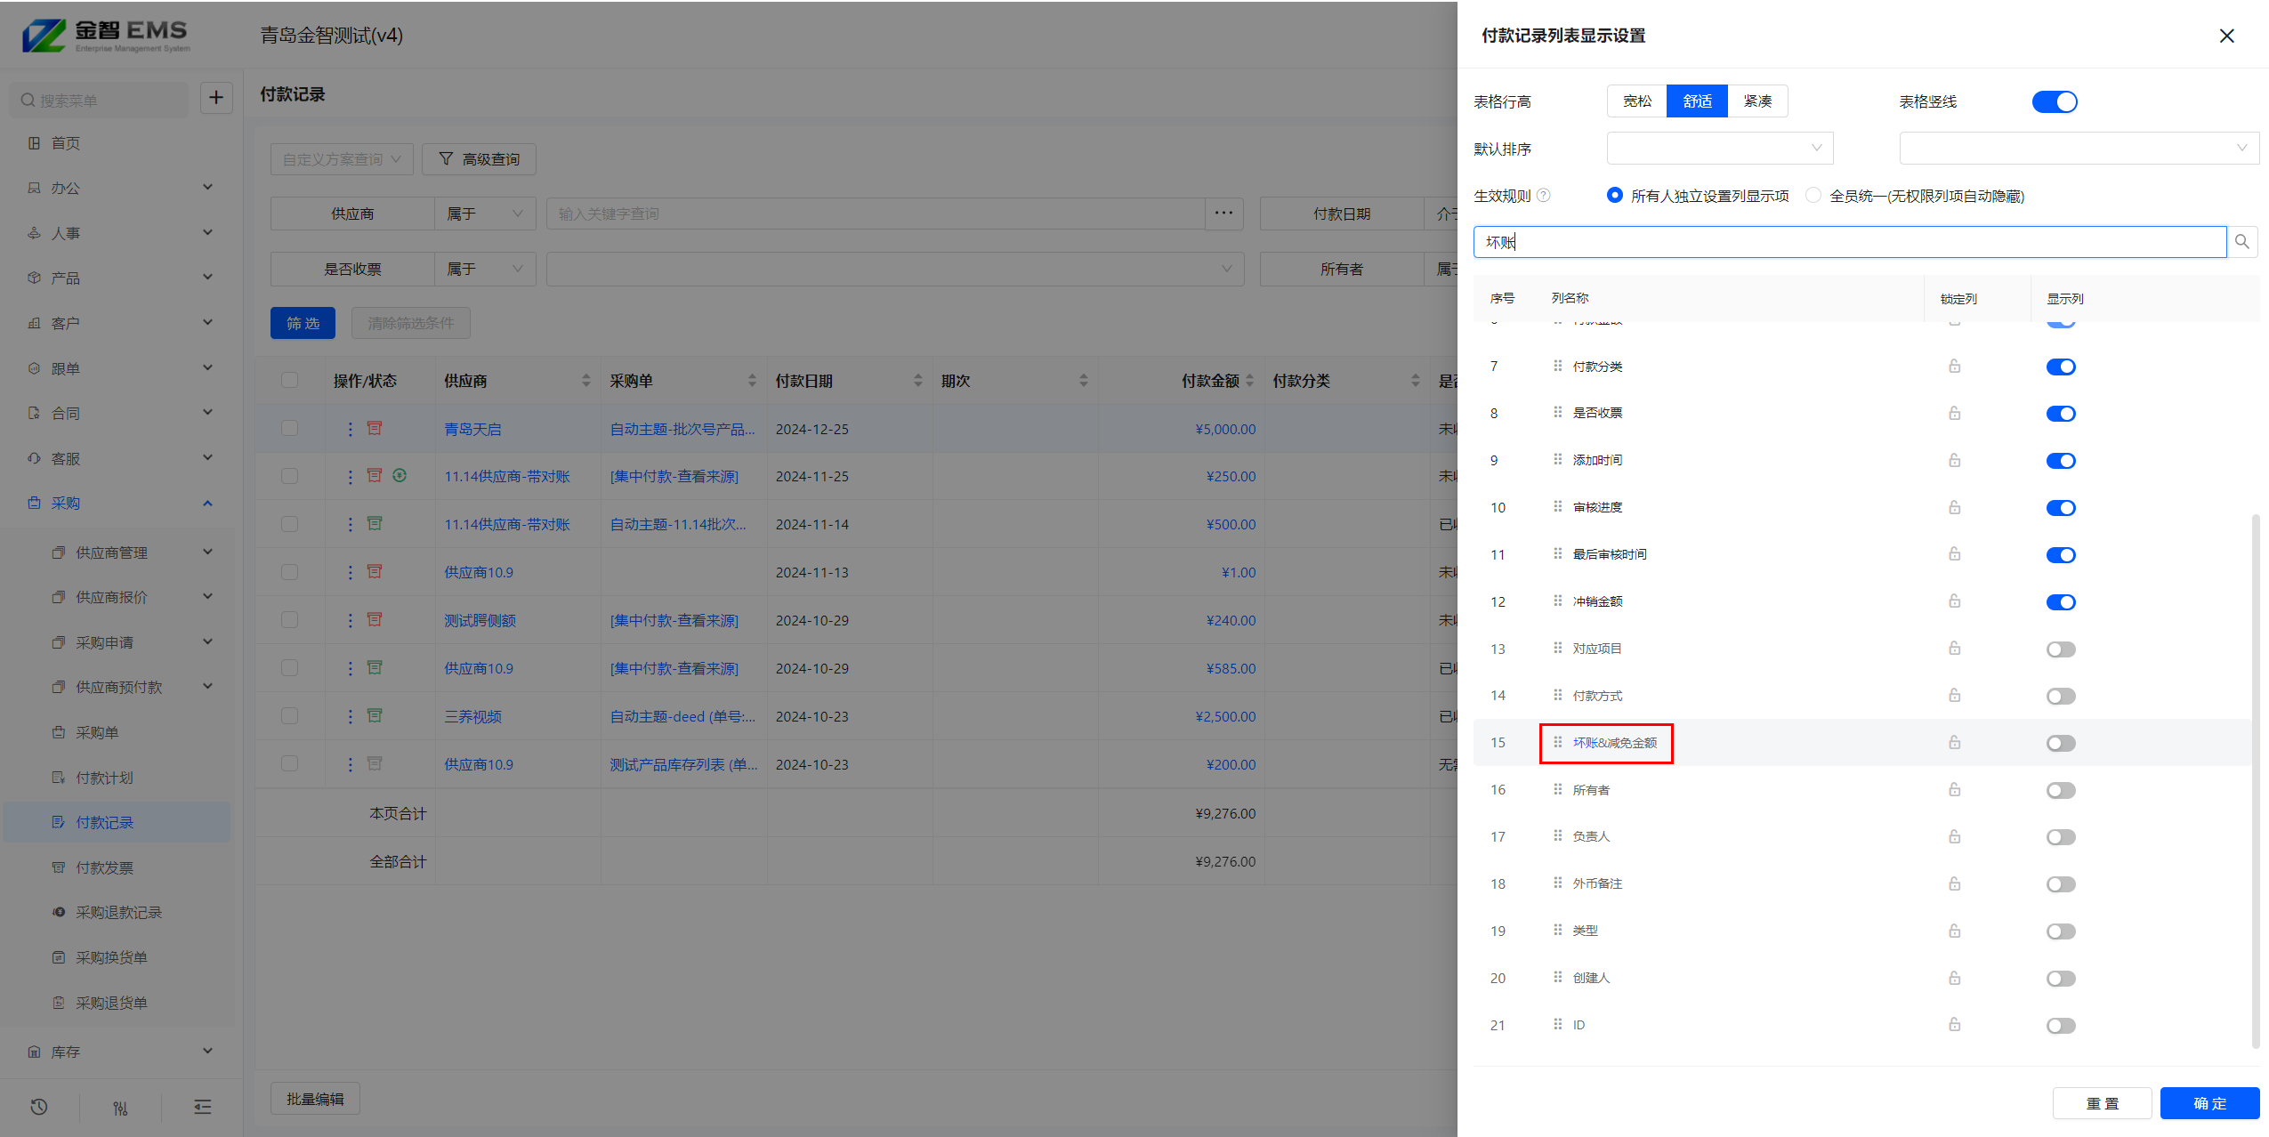Click the 筛选 button
The height and width of the screenshot is (1137, 2269).
303,323
